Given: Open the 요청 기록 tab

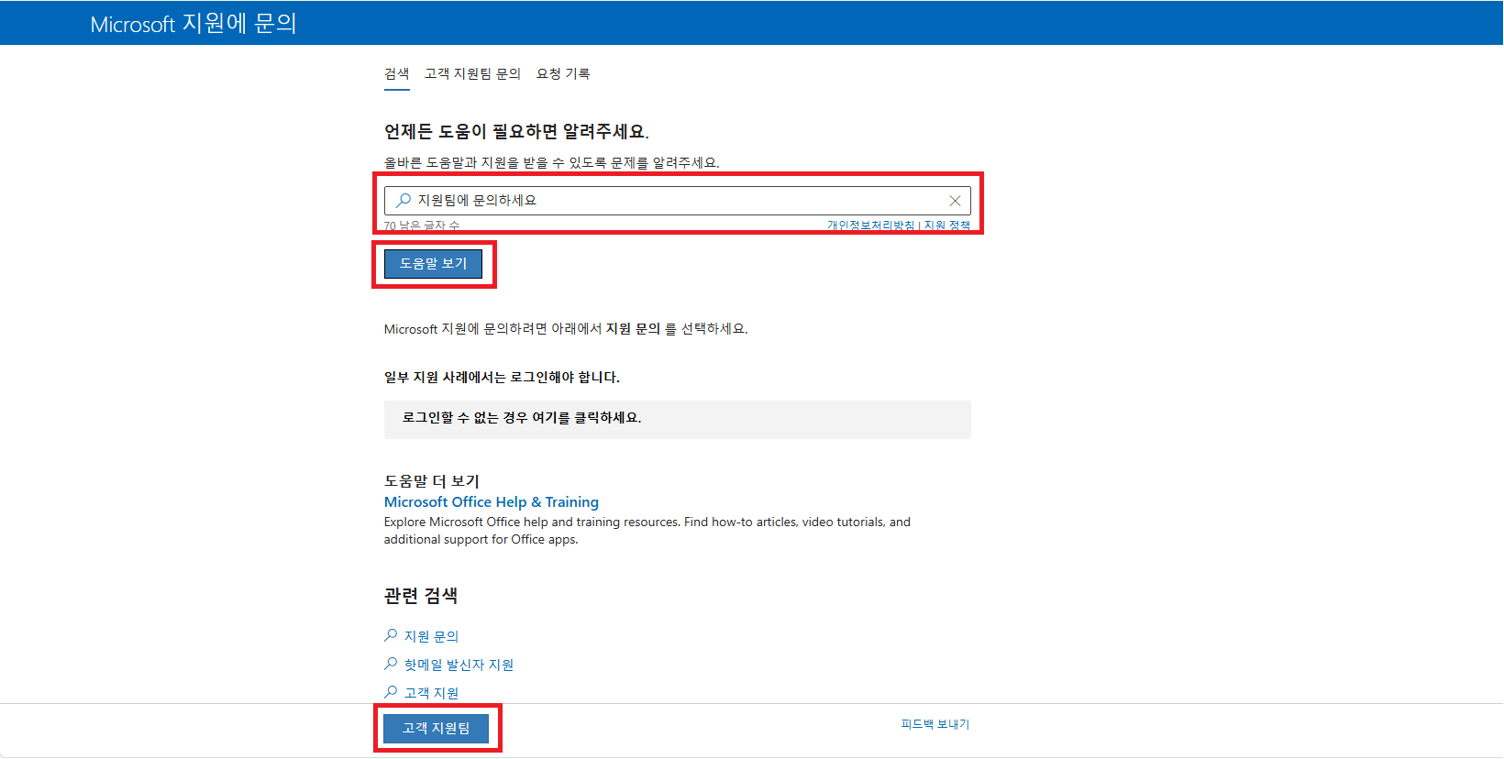Looking at the screenshot, I should pyautogui.click(x=563, y=73).
